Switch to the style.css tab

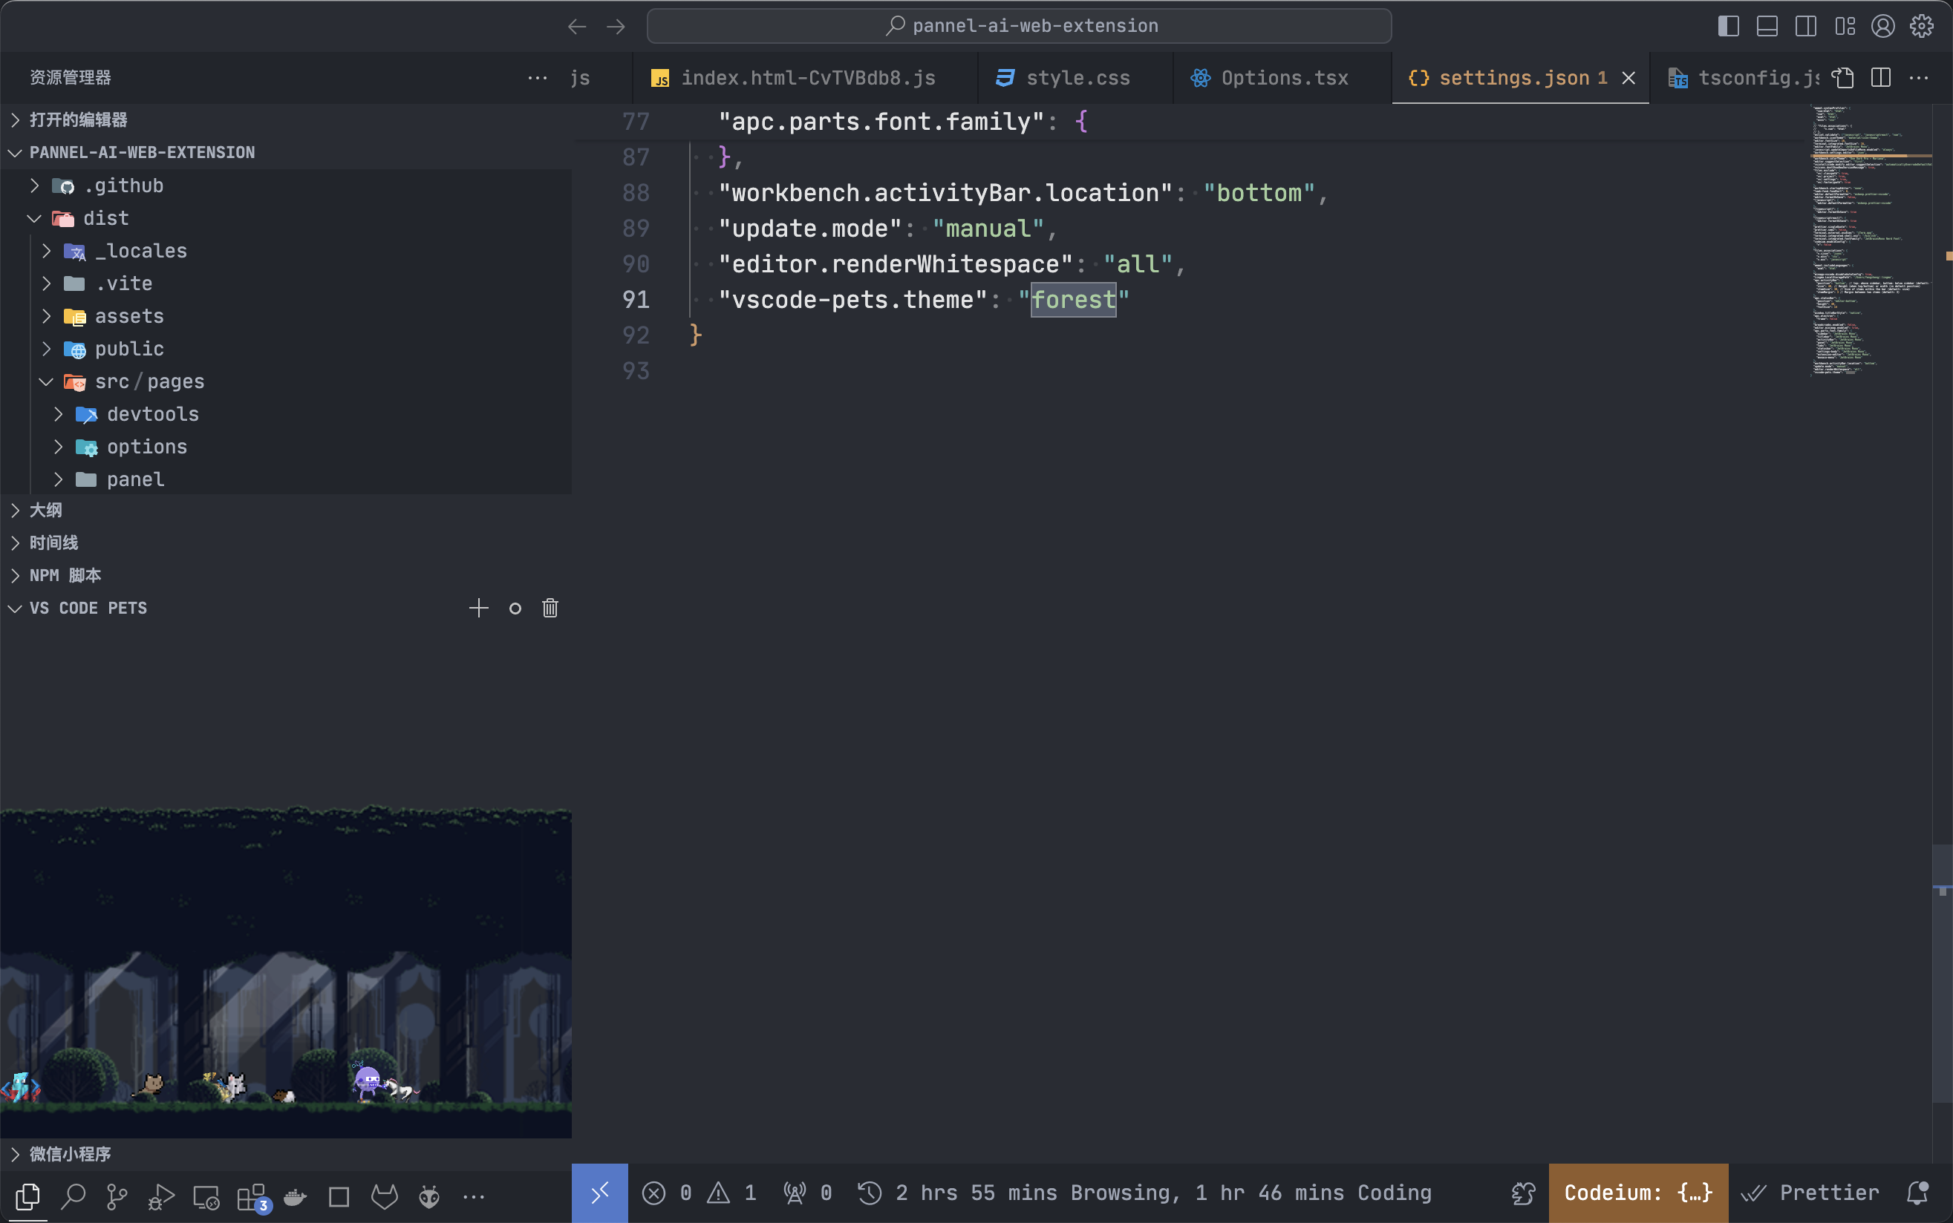coord(1077,78)
